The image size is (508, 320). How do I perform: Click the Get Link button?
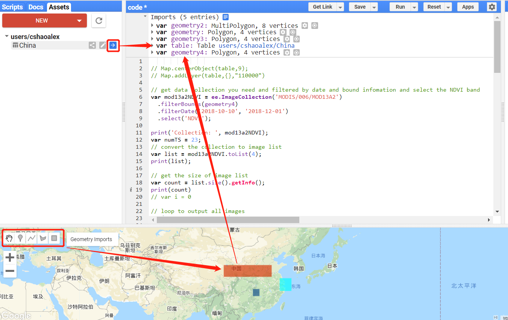[323, 6]
